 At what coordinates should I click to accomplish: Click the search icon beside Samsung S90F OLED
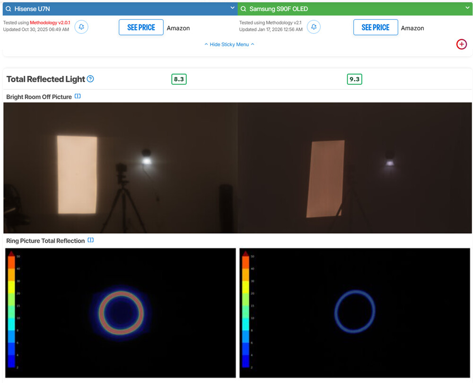coord(243,9)
